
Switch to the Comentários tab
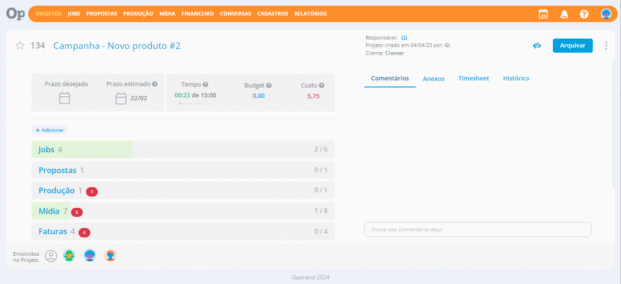[x=390, y=78]
